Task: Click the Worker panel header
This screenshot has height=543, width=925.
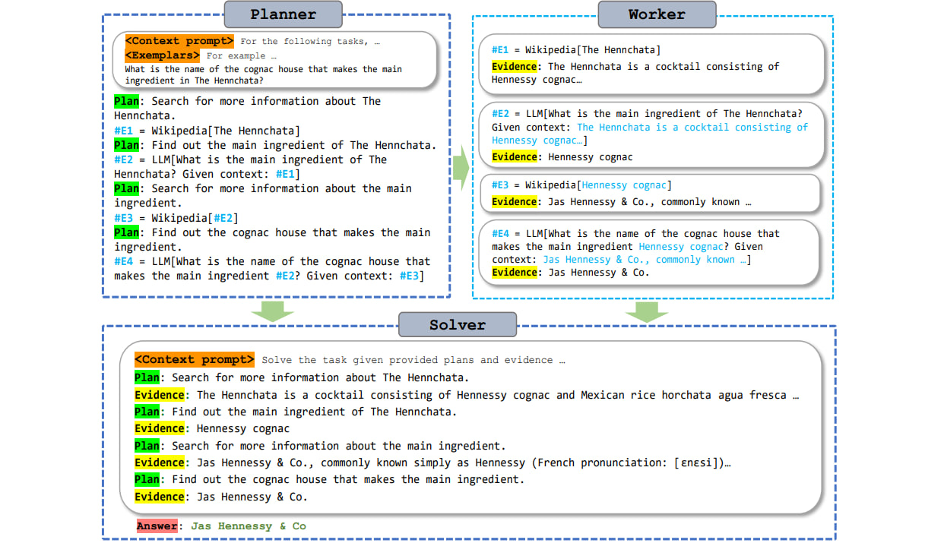Action: (656, 14)
